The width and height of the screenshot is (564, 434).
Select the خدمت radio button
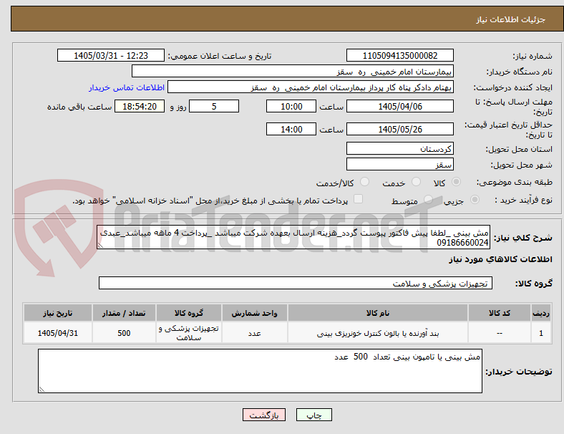pos(416,182)
